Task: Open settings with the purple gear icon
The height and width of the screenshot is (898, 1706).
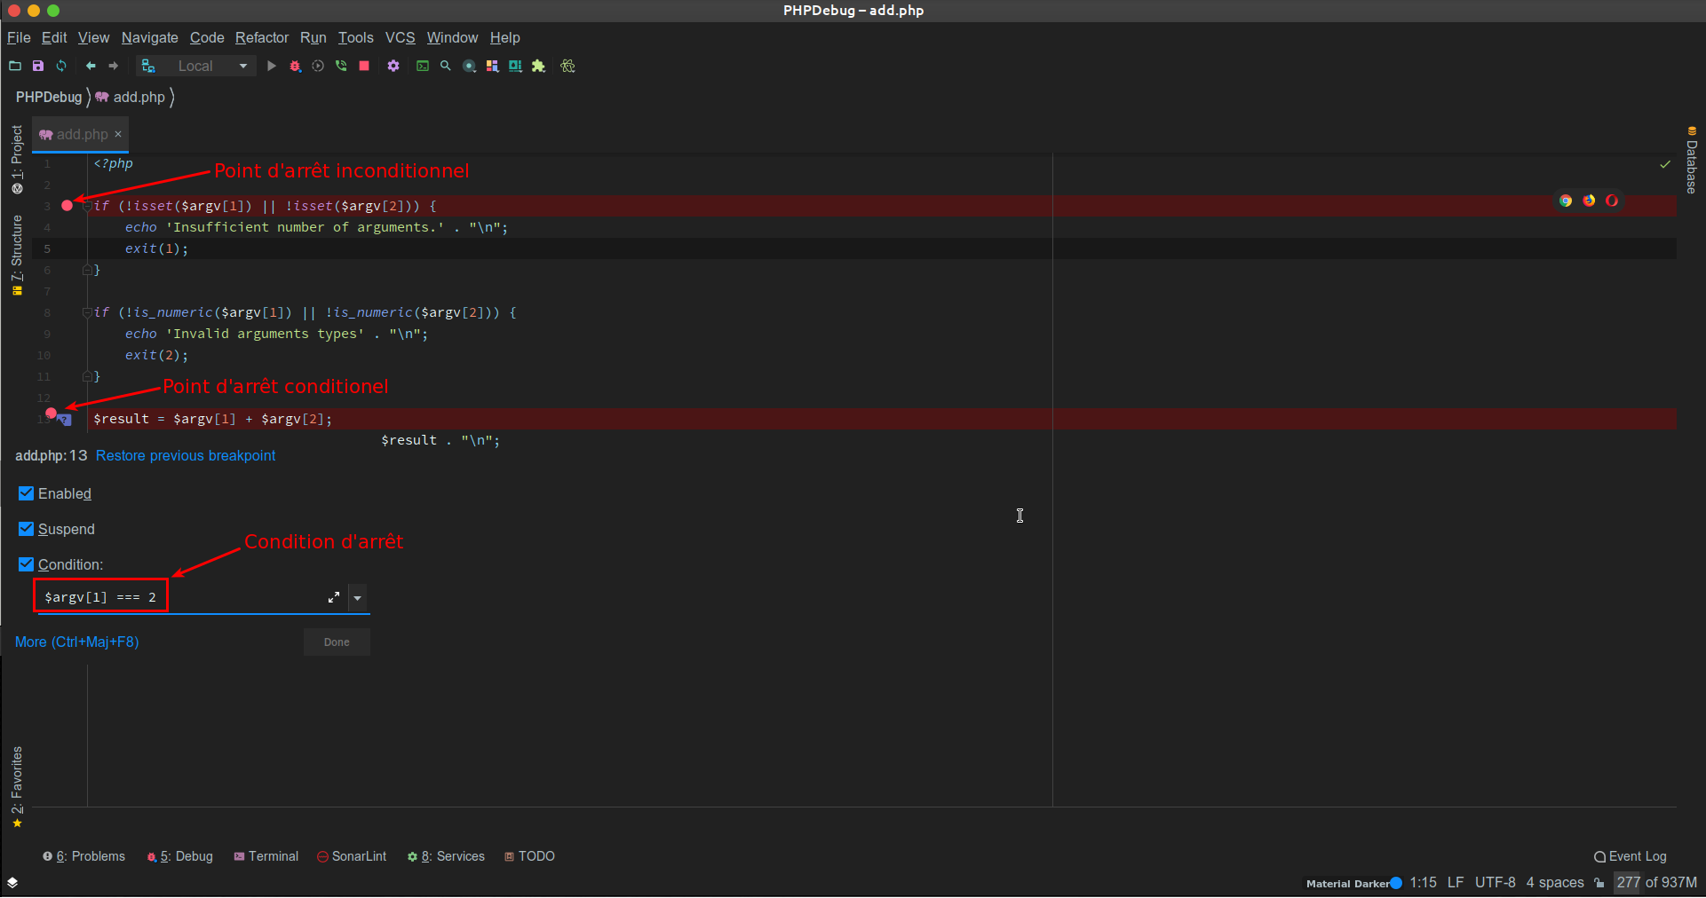Action: coord(393,67)
